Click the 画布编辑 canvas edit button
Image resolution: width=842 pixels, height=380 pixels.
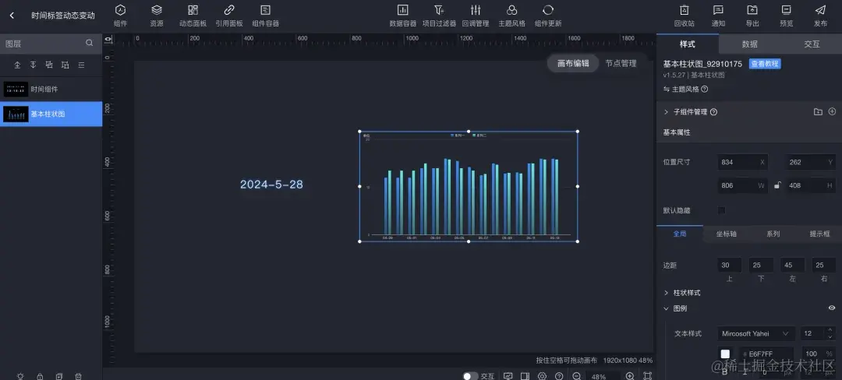573,63
